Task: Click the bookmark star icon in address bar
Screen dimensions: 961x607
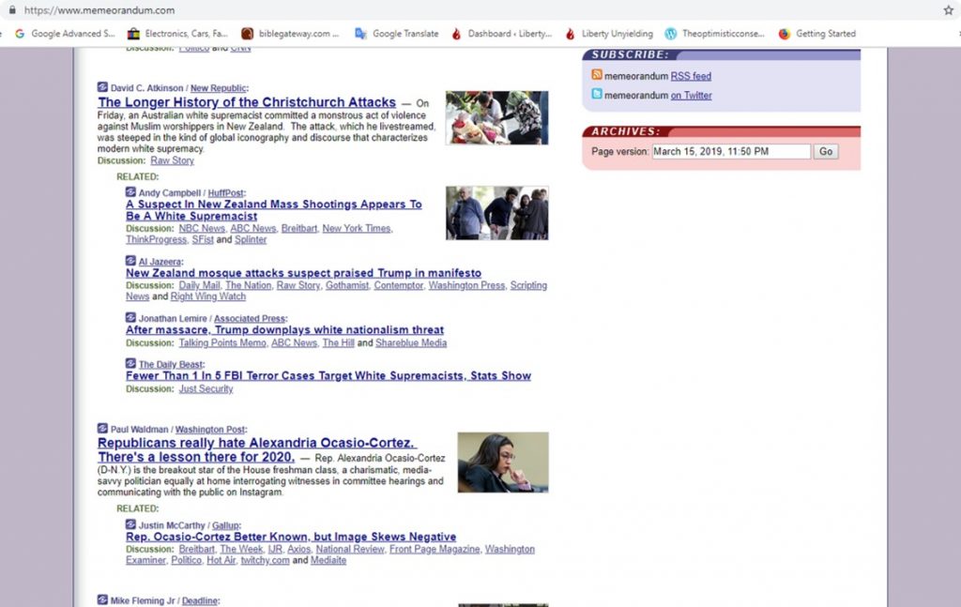Action: (x=948, y=9)
